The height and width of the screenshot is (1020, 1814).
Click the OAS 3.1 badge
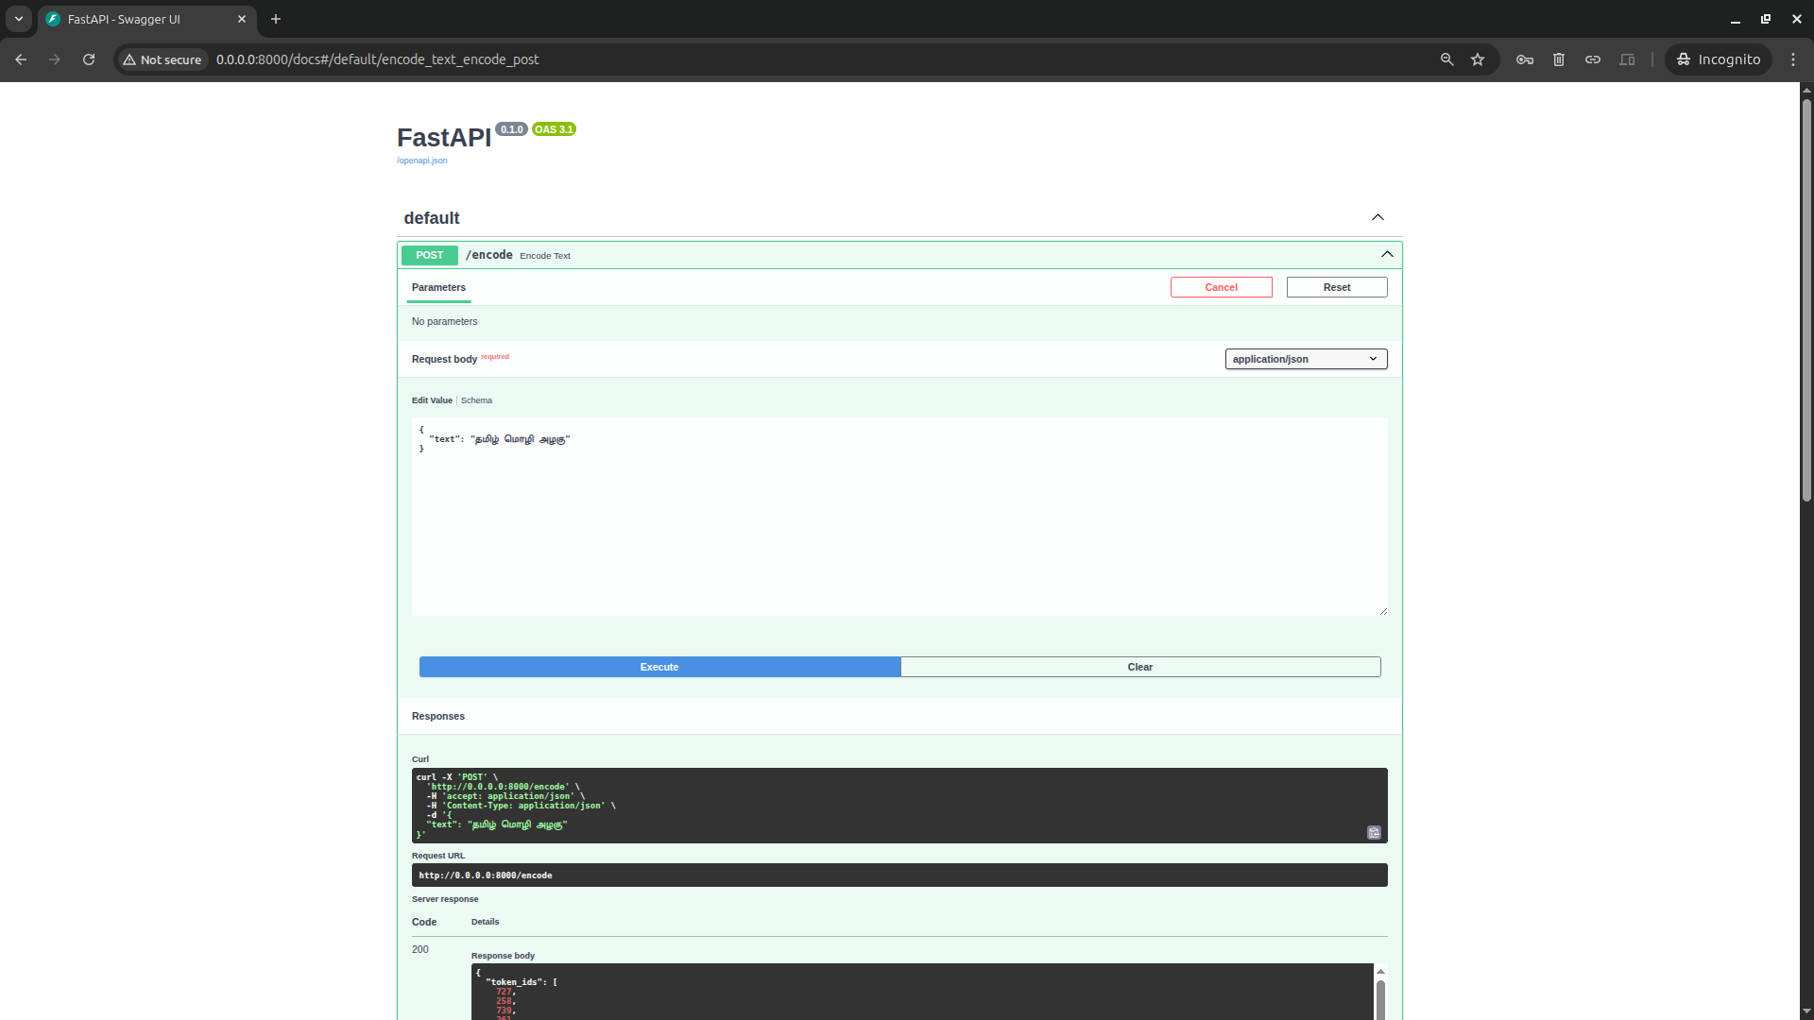(x=554, y=129)
